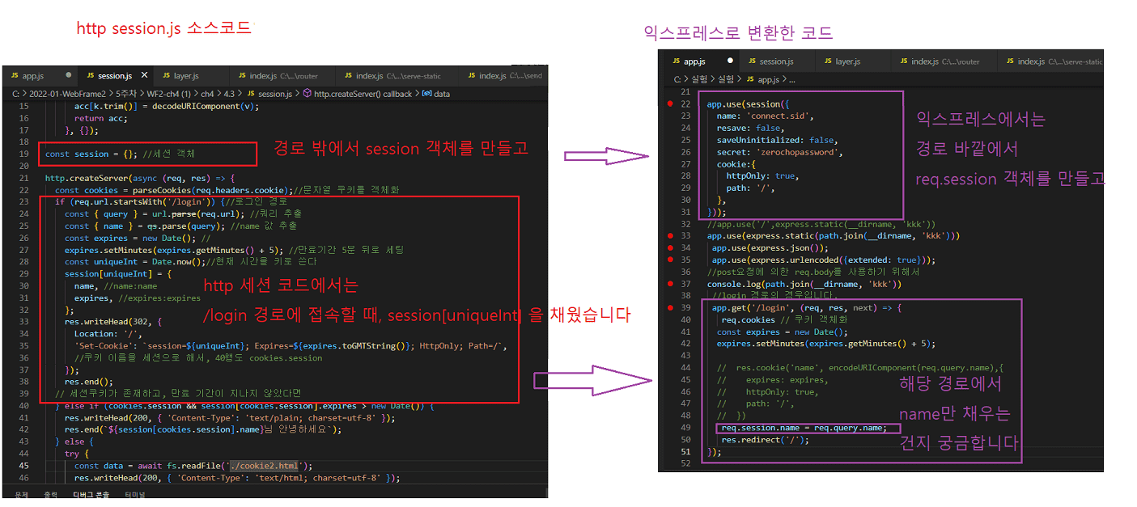The image size is (1137, 507).
Task: Click "secret: 'zerochopassword'," line
Action: (x=779, y=153)
